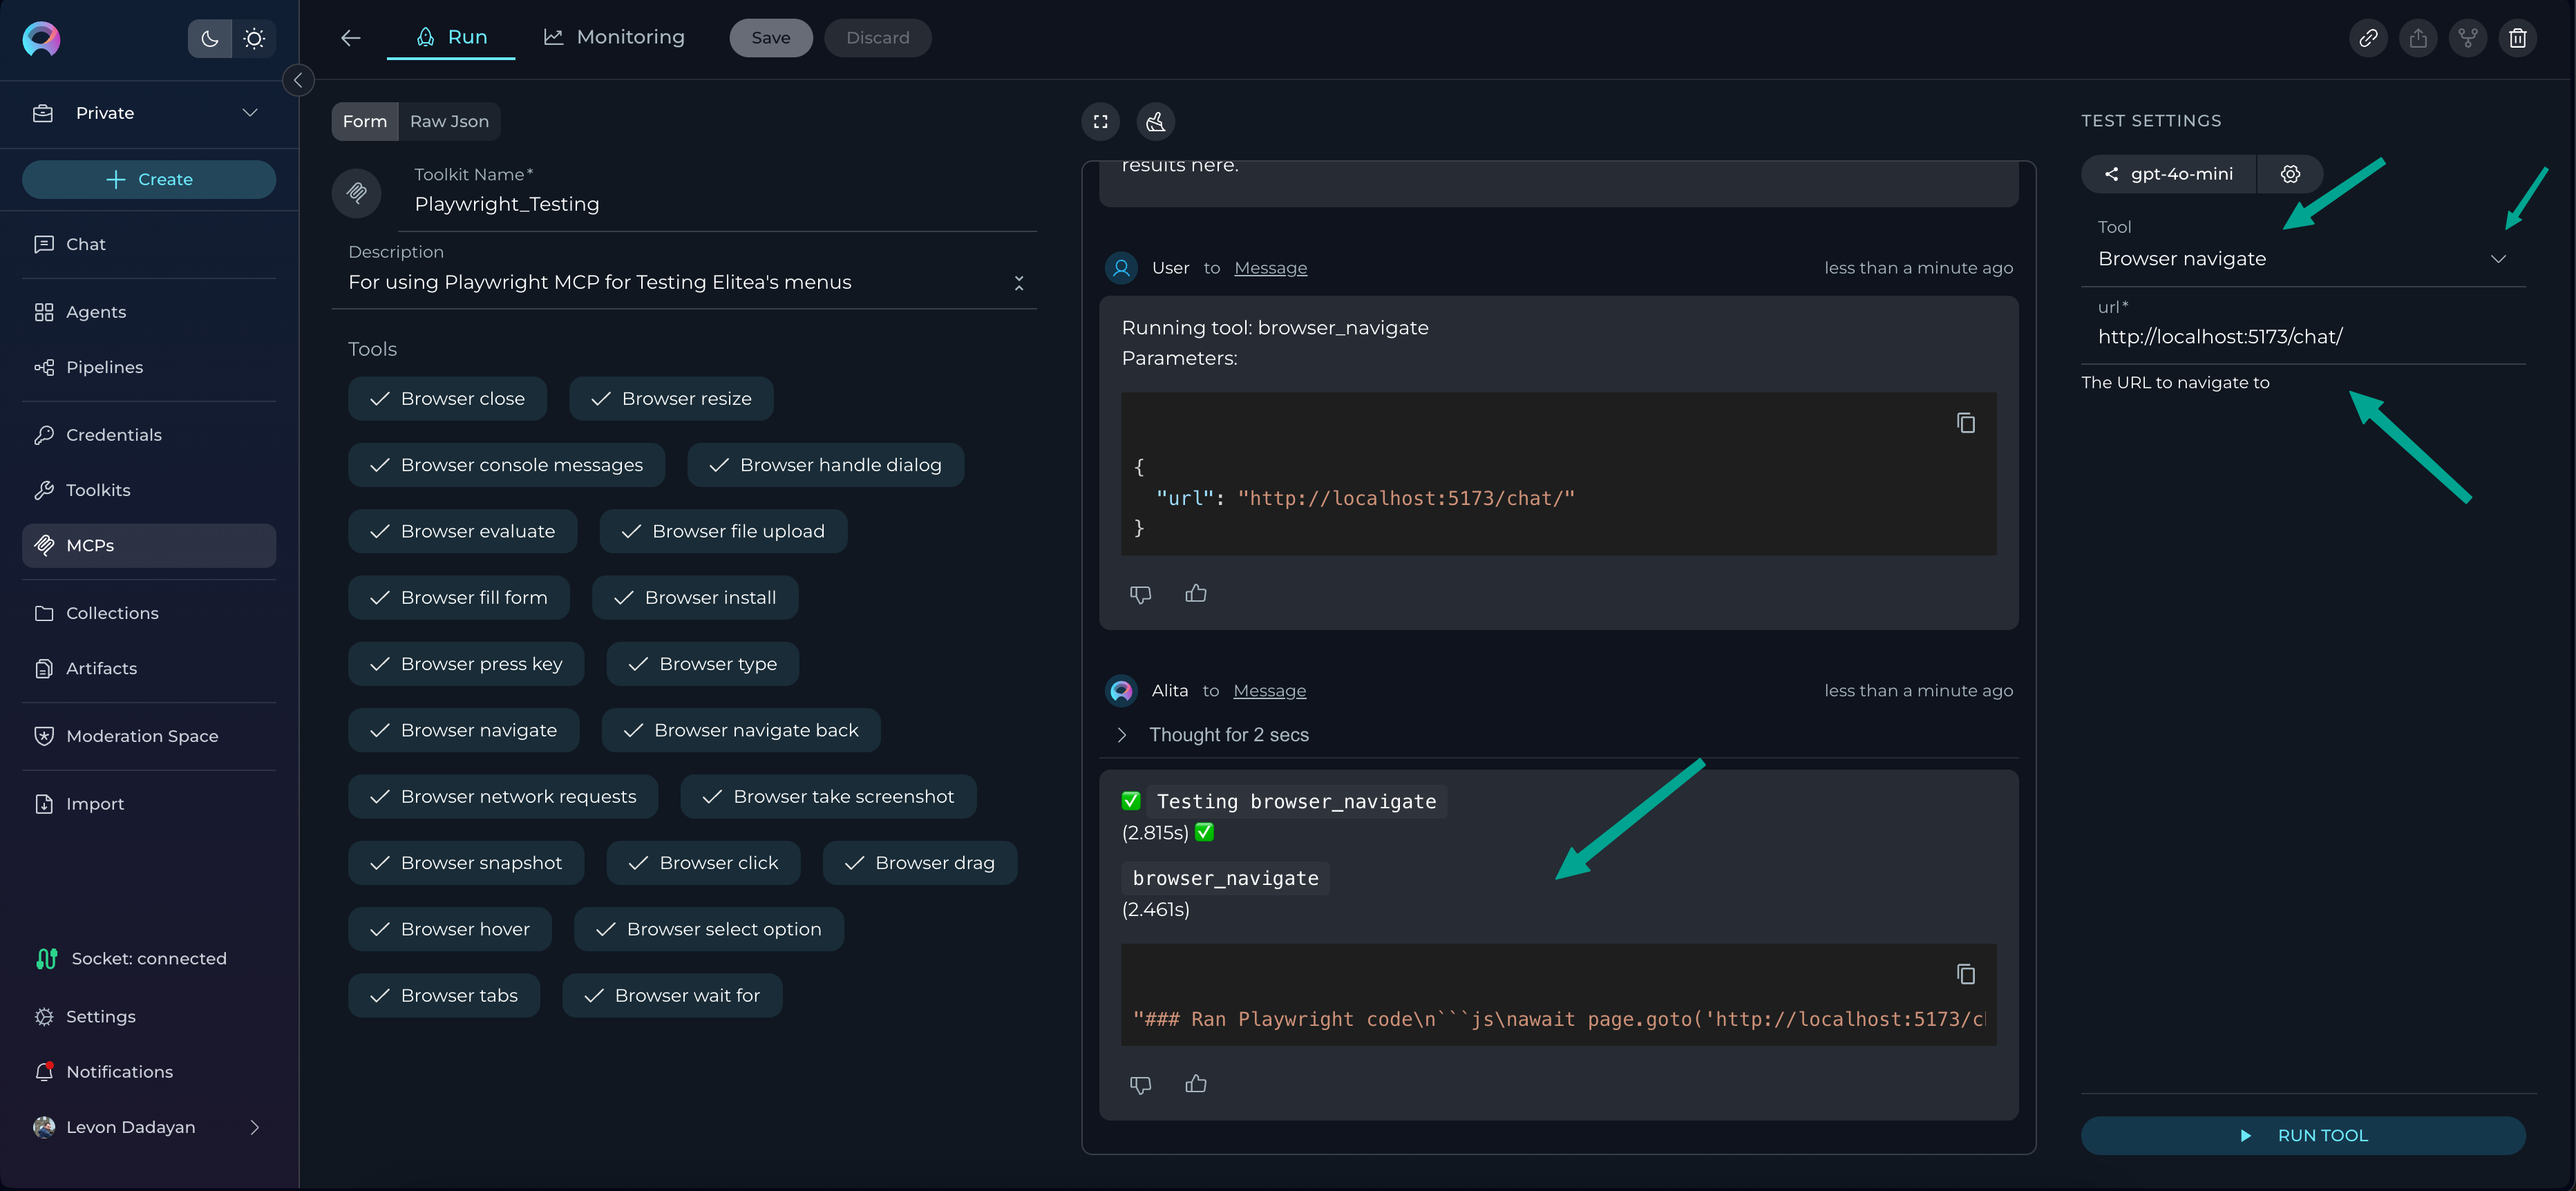Switch to Form view

(x=364, y=121)
